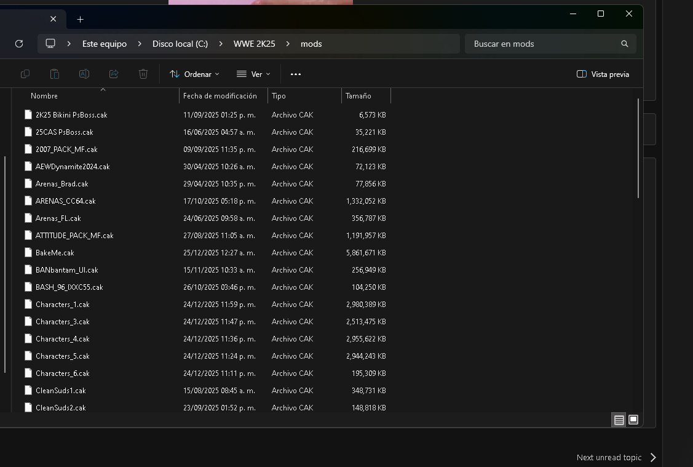
Task: Expand the chevron before Este equipo
Action: point(69,44)
